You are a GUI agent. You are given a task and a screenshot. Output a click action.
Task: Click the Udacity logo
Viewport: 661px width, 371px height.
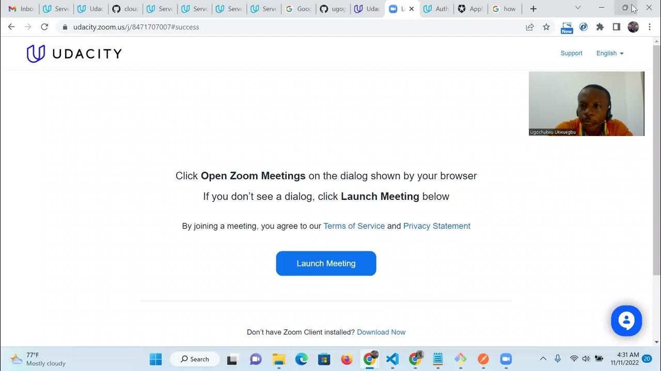(74, 54)
